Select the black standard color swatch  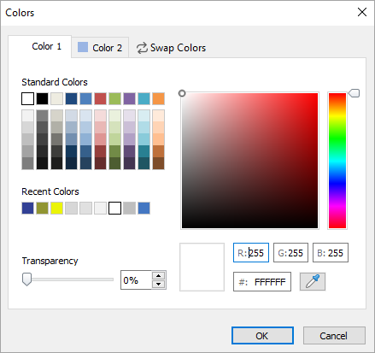tap(42, 98)
